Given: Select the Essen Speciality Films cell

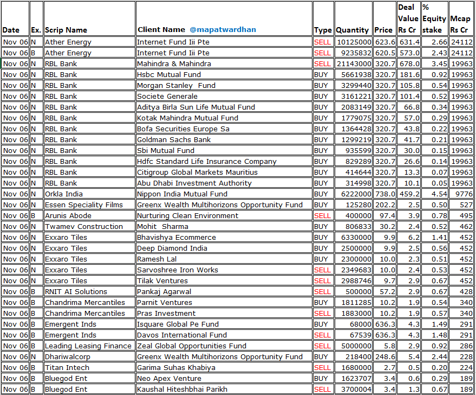Looking at the screenshot, I should point(89,205).
